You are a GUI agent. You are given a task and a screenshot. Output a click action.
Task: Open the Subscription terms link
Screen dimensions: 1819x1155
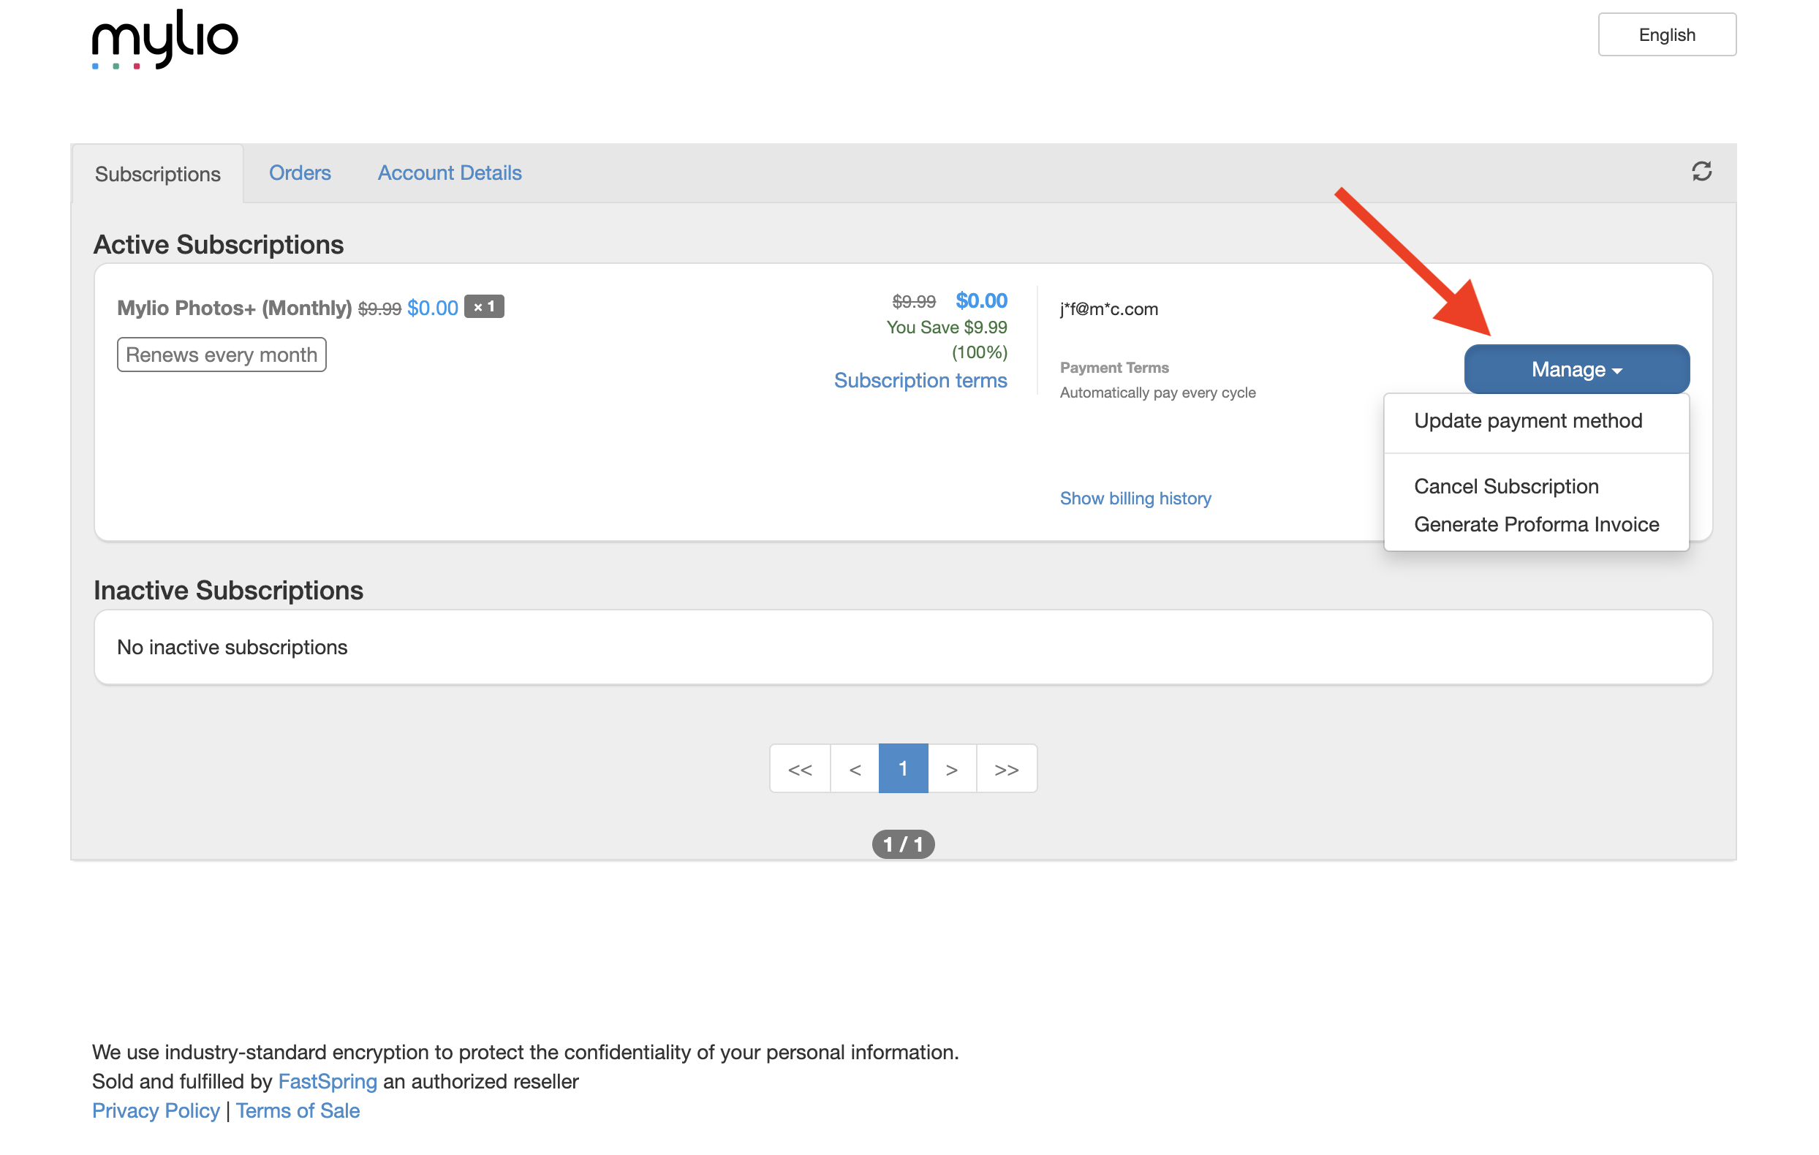920,381
